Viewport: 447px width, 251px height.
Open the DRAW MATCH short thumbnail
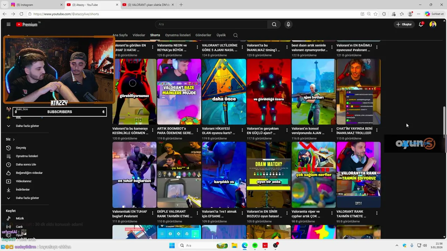[269, 175]
